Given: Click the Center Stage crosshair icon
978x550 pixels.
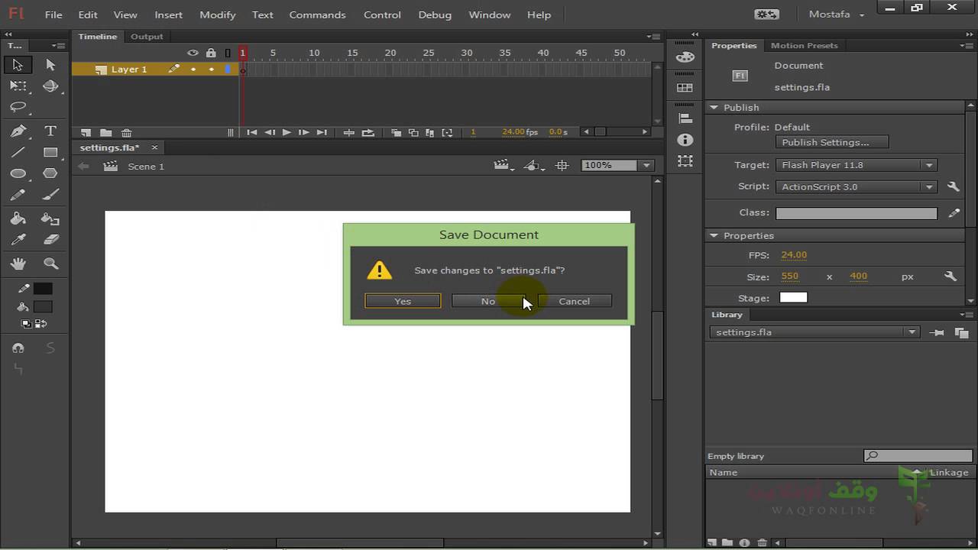Looking at the screenshot, I should (562, 166).
